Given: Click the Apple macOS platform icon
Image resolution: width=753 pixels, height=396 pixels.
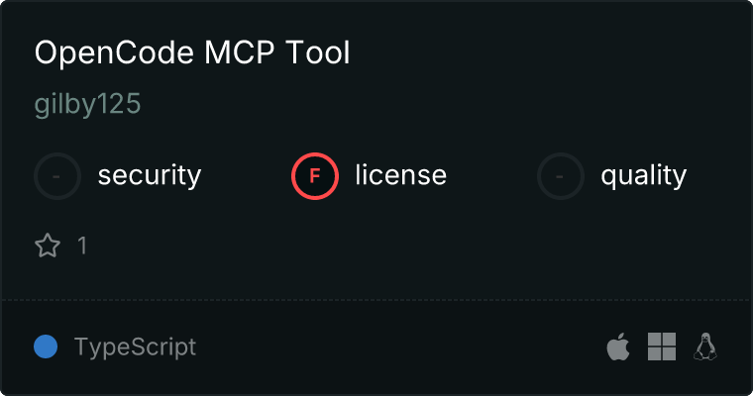Looking at the screenshot, I should (618, 346).
